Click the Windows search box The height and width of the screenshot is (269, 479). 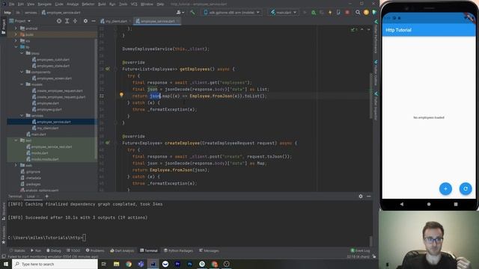[x=55, y=264]
